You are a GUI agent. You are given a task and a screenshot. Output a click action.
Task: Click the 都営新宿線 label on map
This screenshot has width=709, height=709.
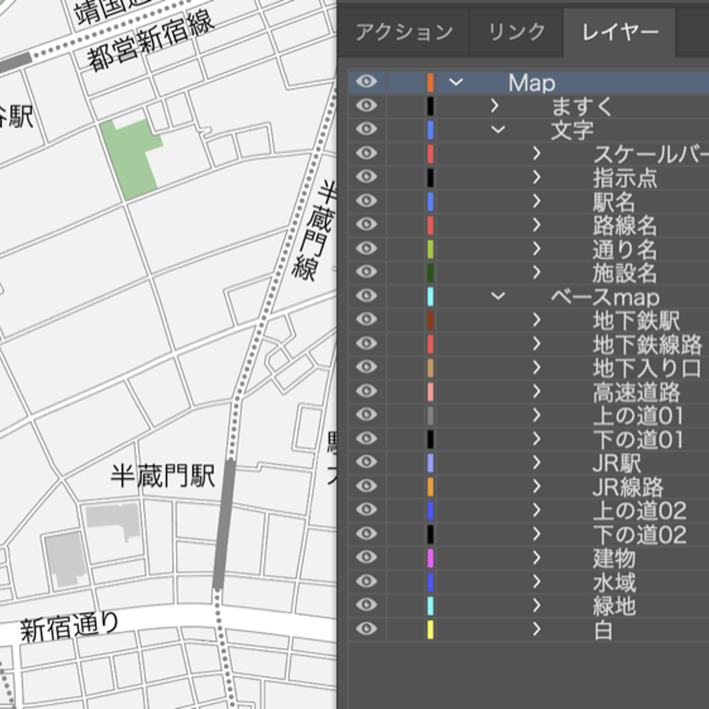[150, 42]
